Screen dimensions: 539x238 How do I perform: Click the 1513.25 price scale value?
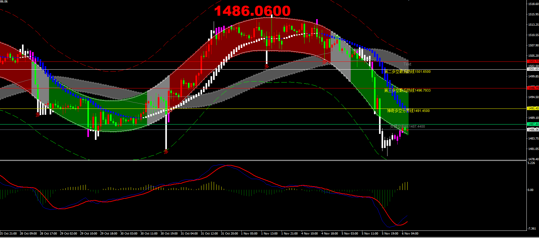[x=533, y=25]
